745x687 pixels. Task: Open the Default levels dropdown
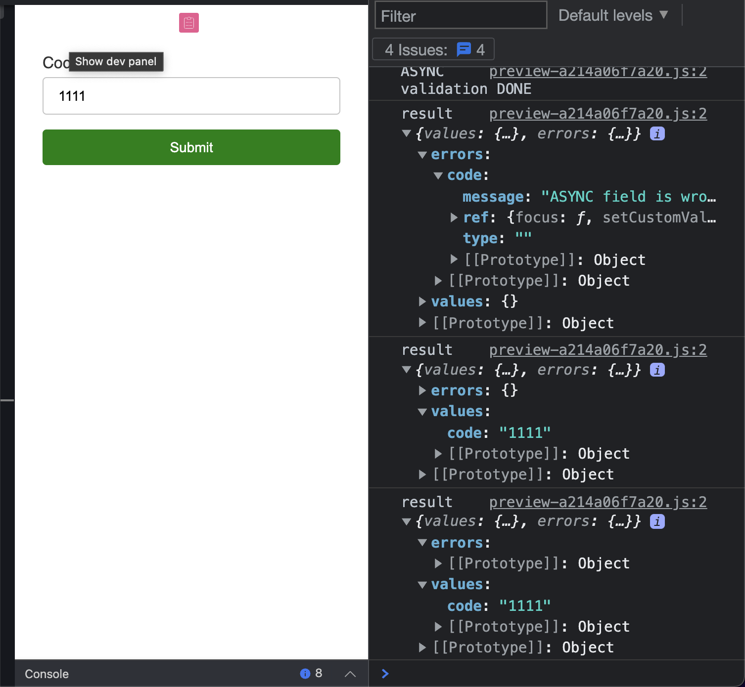click(x=613, y=15)
